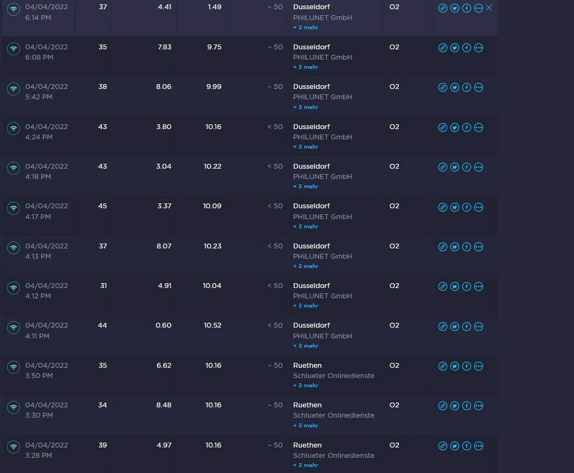574x473 pixels.
Task: Tweet the 5:42 PM result
Action: [455, 87]
